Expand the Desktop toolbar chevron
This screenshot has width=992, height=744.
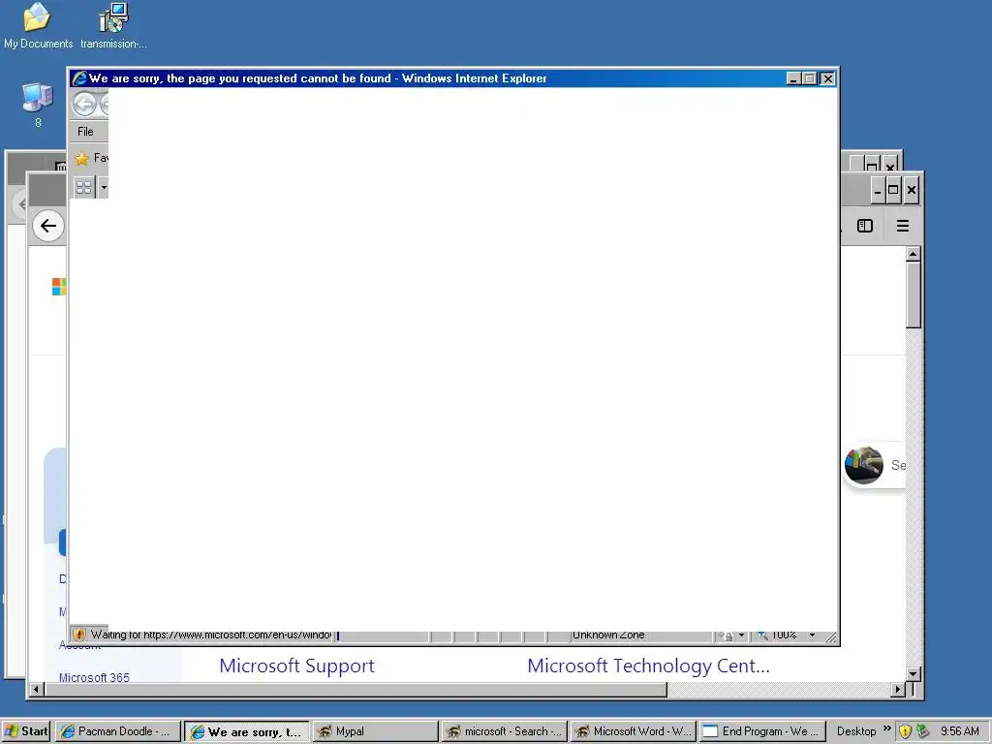point(887,728)
